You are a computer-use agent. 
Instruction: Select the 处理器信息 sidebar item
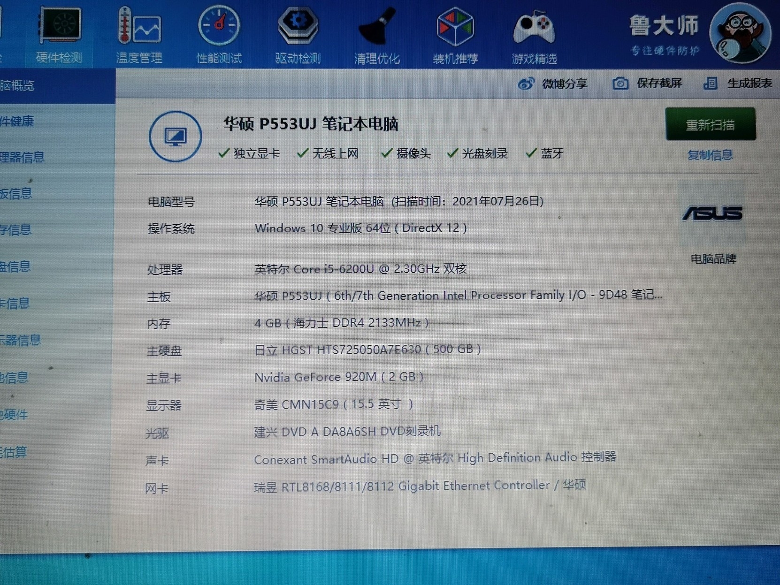22,157
